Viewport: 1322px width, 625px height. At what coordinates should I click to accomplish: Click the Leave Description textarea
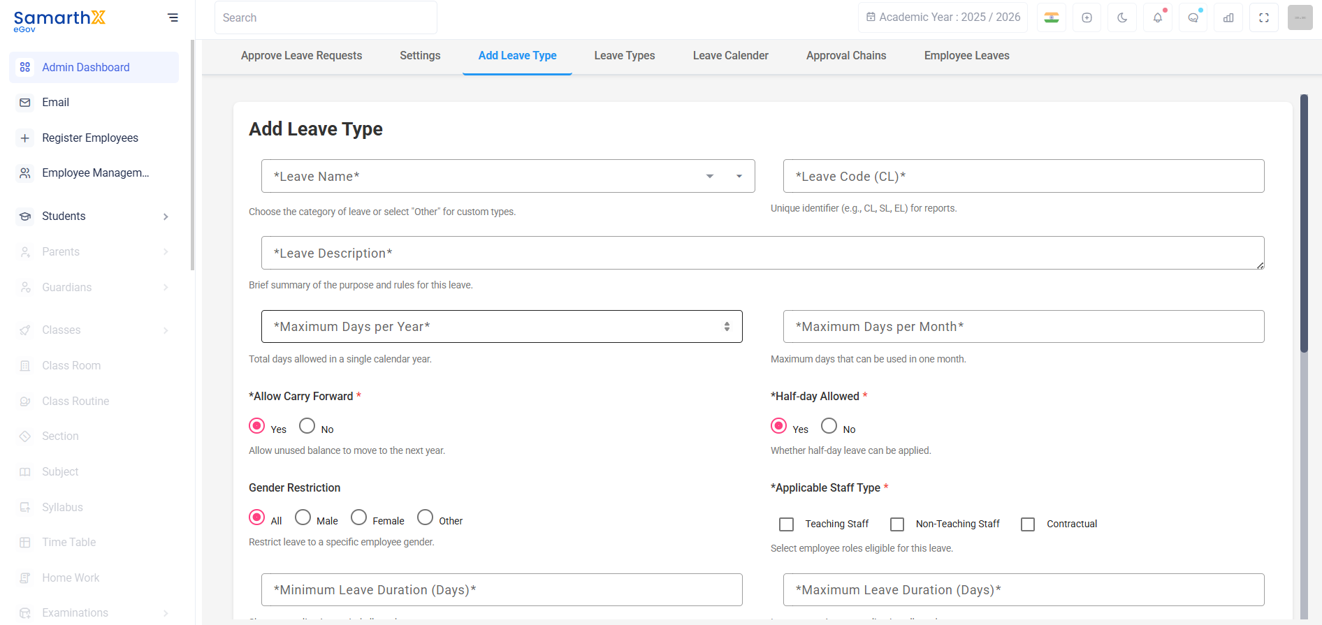pyautogui.click(x=763, y=253)
